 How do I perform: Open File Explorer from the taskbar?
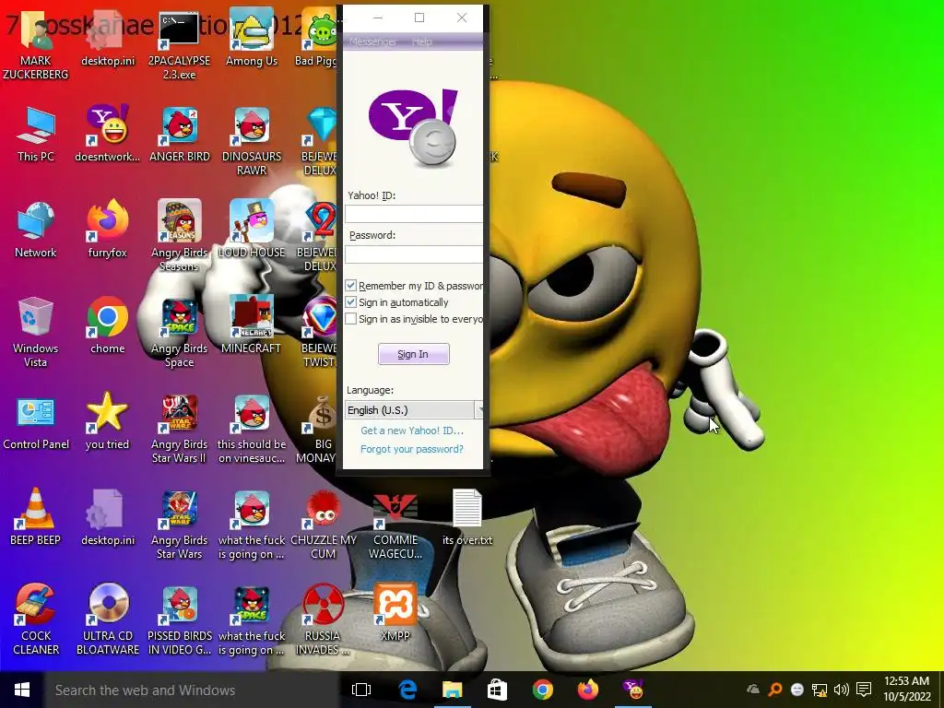pos(452,690)
